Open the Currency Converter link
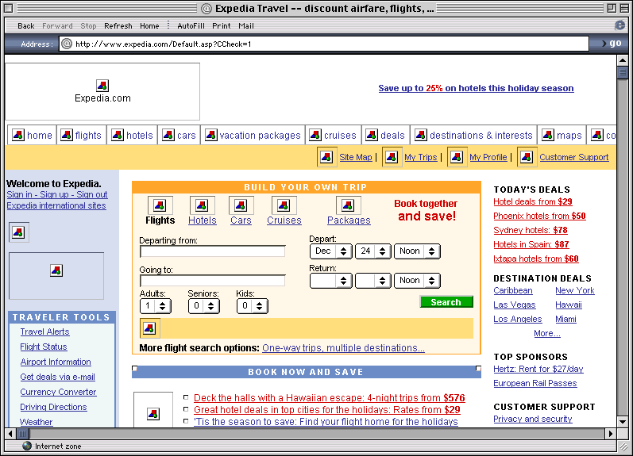The image size is (633, 456). [58, 392]
